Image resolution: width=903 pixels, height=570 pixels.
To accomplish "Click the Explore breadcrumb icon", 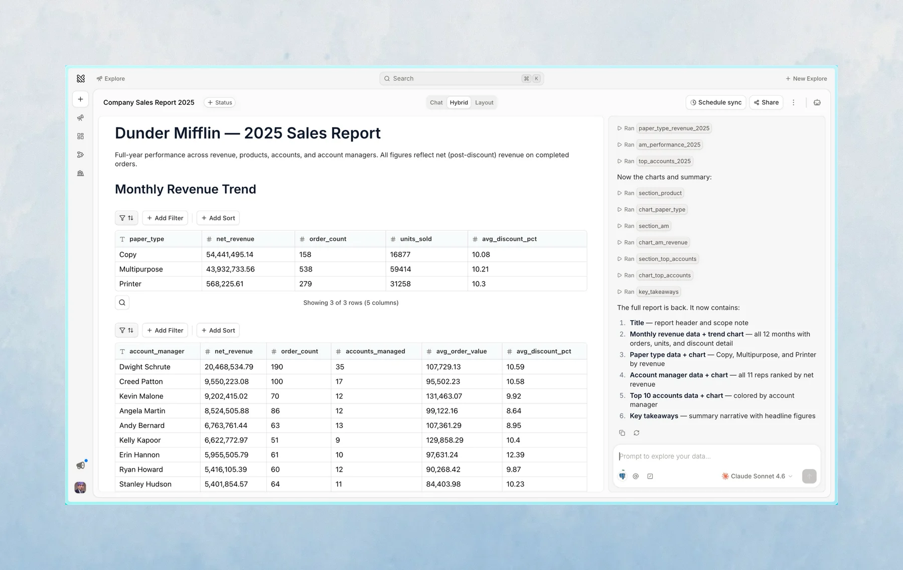I will pyautogui.click(x=99, y=79).
